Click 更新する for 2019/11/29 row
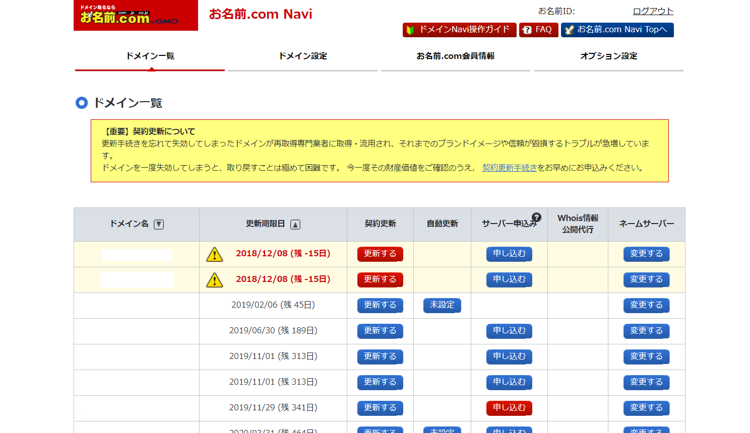The width and height of the screenshot is (750, 433). 380,408
